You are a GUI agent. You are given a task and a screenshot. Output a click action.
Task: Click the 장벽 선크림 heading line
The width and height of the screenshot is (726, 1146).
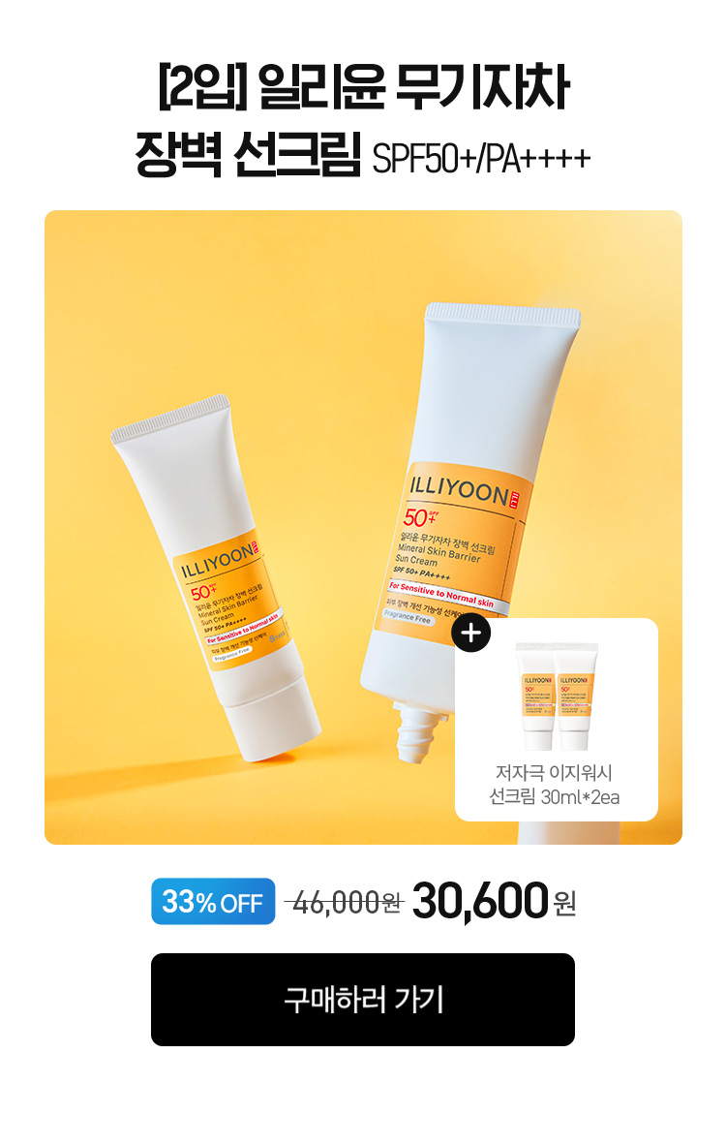[x=248, y=154]
